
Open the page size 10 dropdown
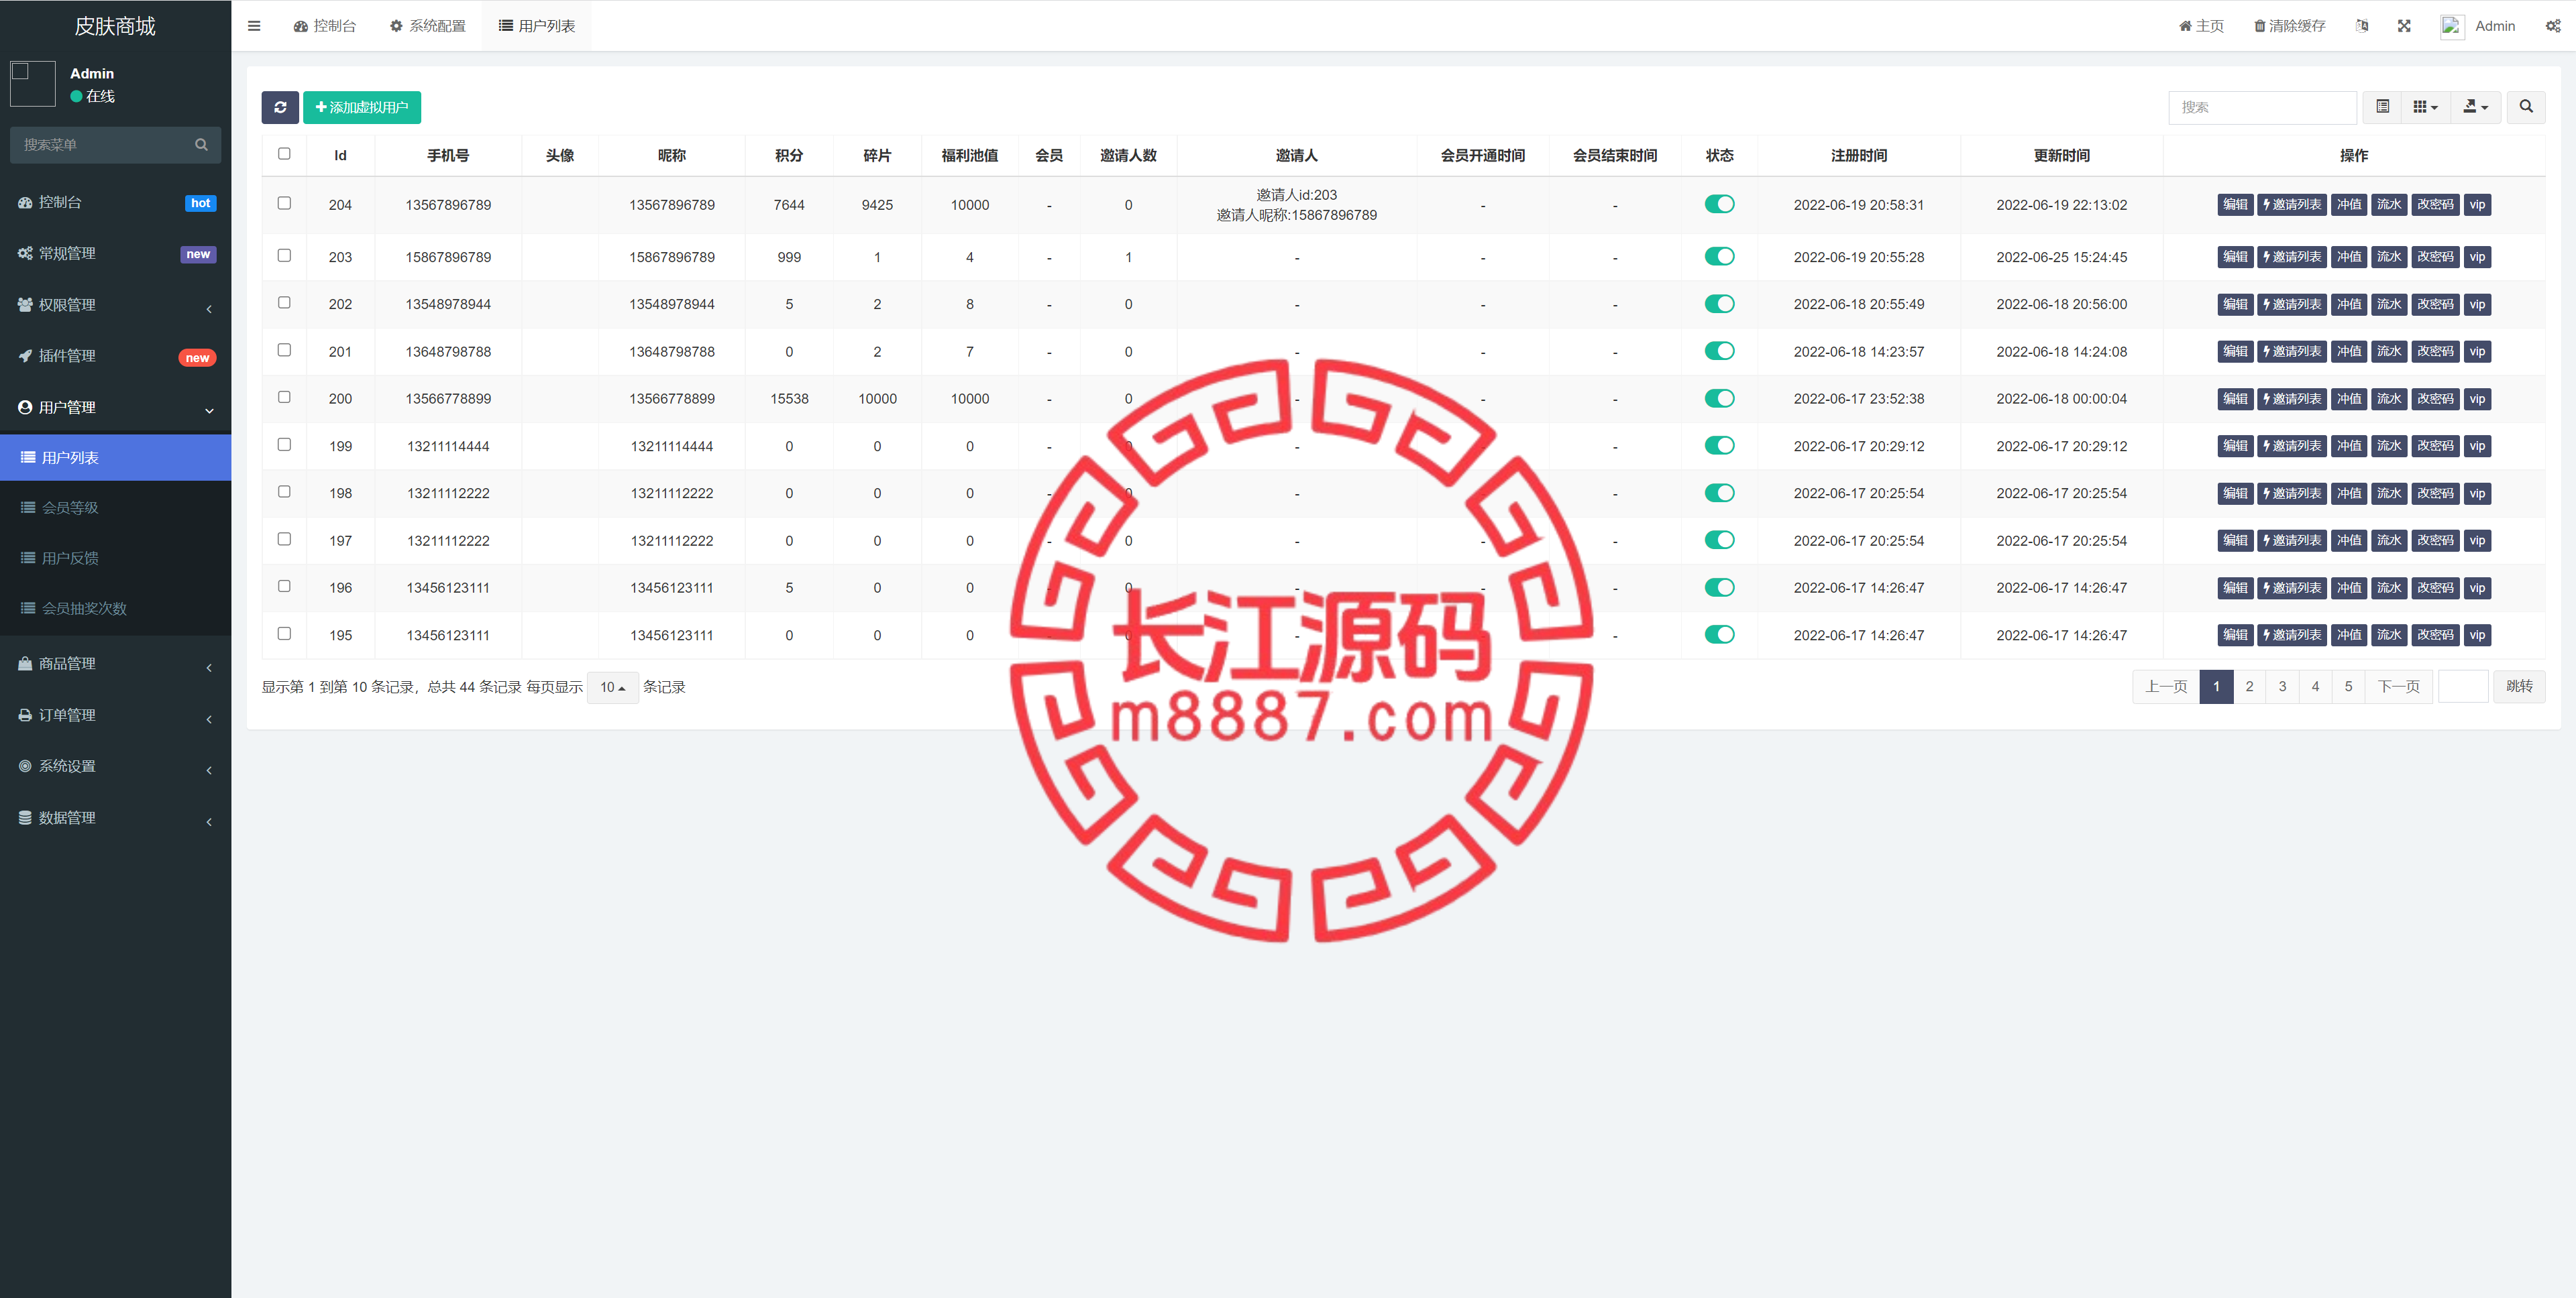[612, 687]
